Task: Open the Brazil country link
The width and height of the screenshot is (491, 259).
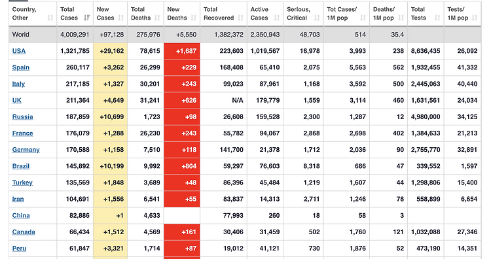Action: click(21, 166)
